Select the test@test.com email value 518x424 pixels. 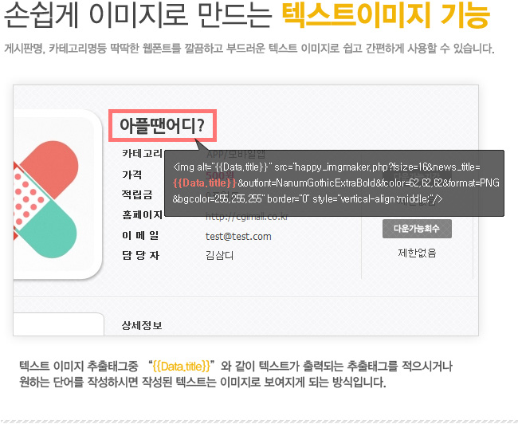[x=238, y=236]
